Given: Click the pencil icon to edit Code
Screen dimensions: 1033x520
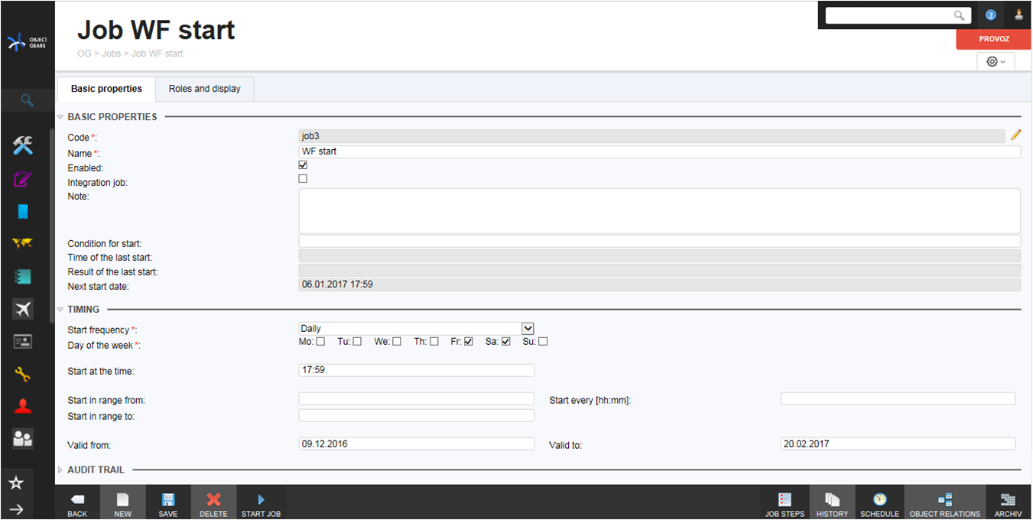Looking at the screenshot, I should pyautogui.click(x=1016, y=135).
